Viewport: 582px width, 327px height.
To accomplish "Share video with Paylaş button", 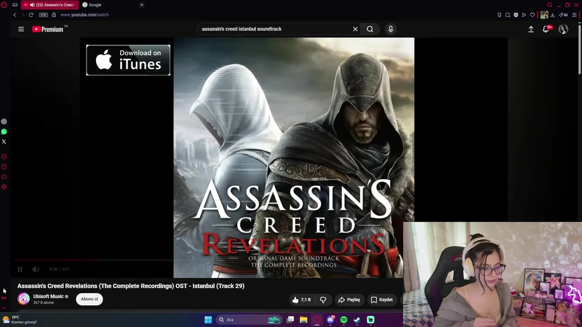I will pos(349,300).
